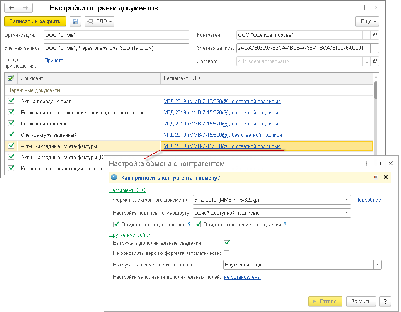Expand the Внутренний код dropdown

(x=377, y=265)
